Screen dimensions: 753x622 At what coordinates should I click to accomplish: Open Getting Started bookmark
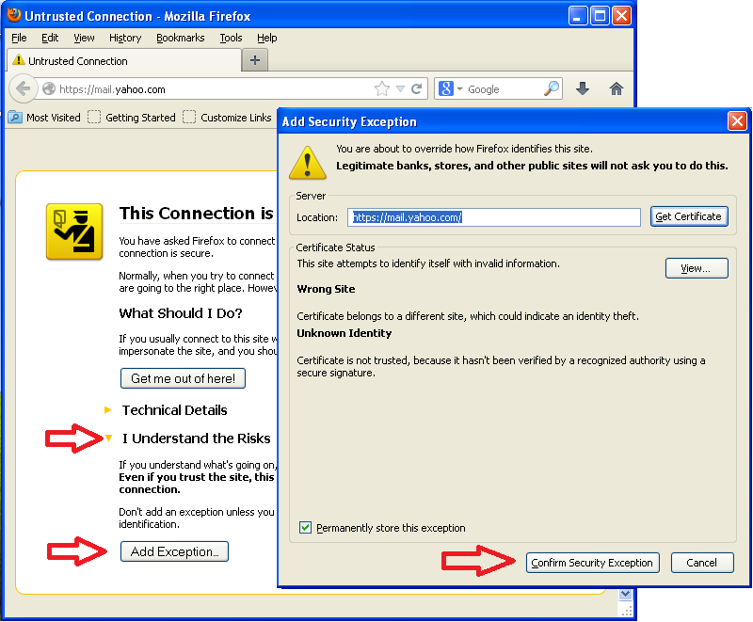click(132, 118)
